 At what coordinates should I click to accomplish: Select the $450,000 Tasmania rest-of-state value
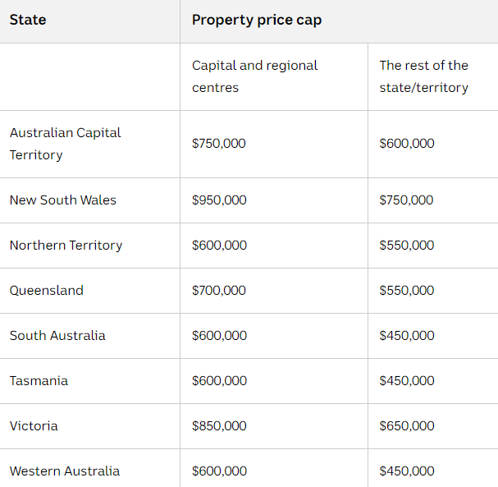pyautogui.click(x=407, y=381)
